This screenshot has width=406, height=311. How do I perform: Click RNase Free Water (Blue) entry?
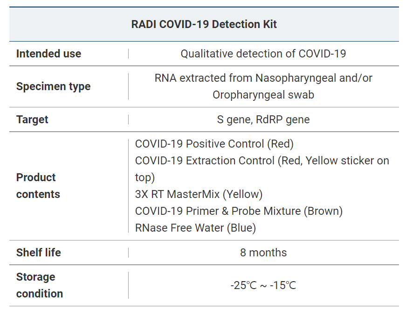[195, 228]
